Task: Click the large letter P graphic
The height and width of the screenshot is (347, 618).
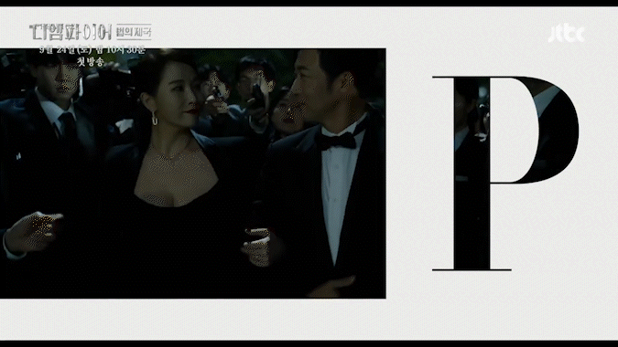Action: coord(505,173)
